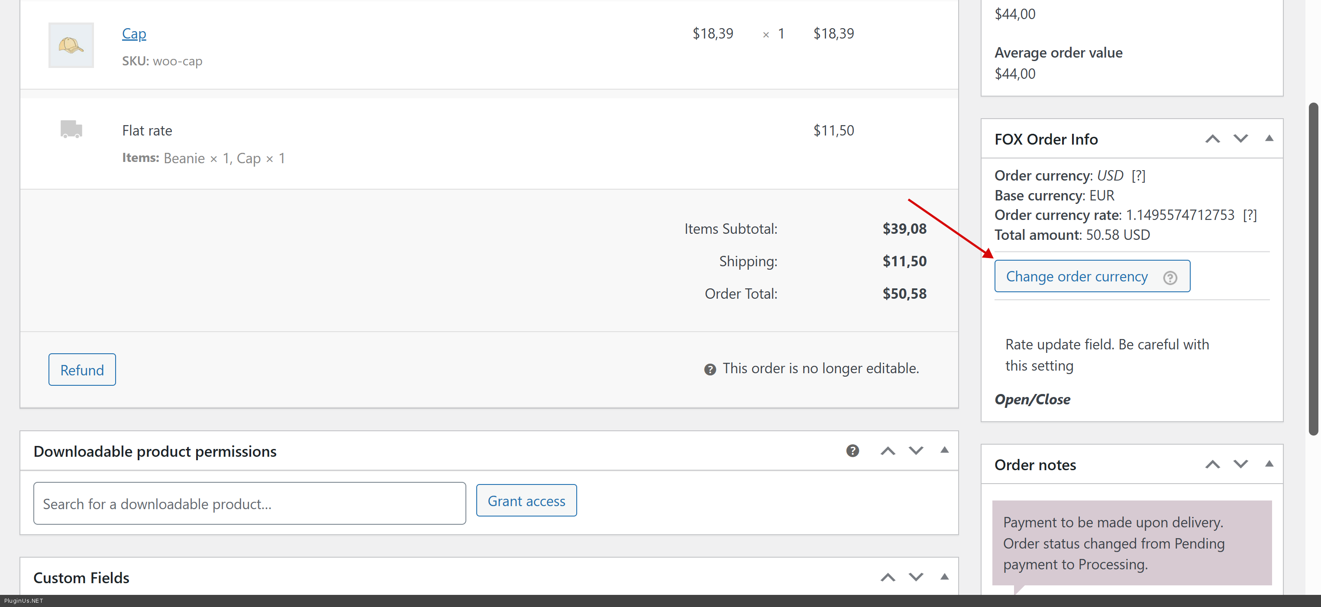Move FOX Order Info panel down
1321x607 pixels.
1240,139
